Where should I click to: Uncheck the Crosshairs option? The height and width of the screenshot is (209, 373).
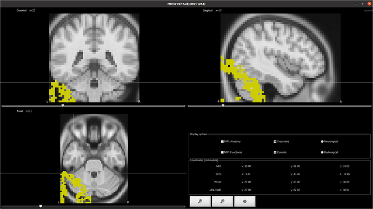click(x=275, y=142)
